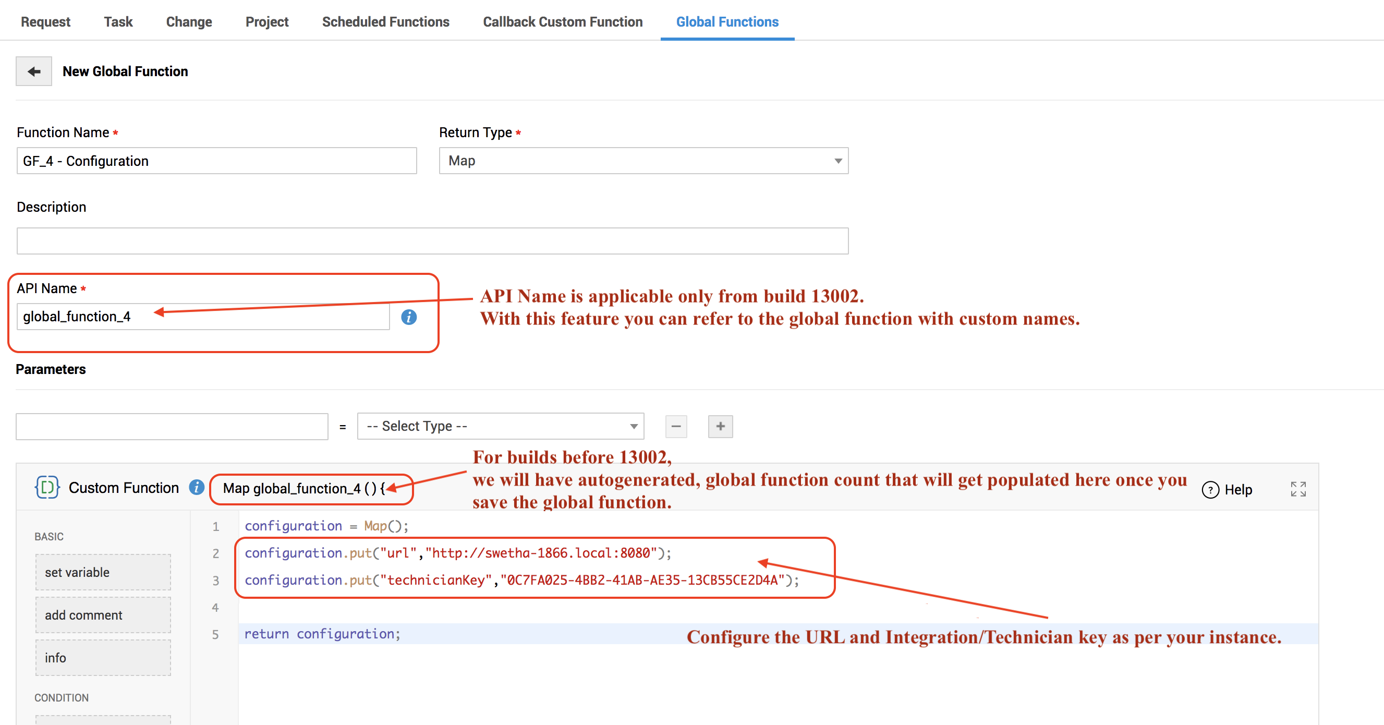Remove parameter row with minus button
This screenshot has height=725, width=1384.
pos(676,426)
